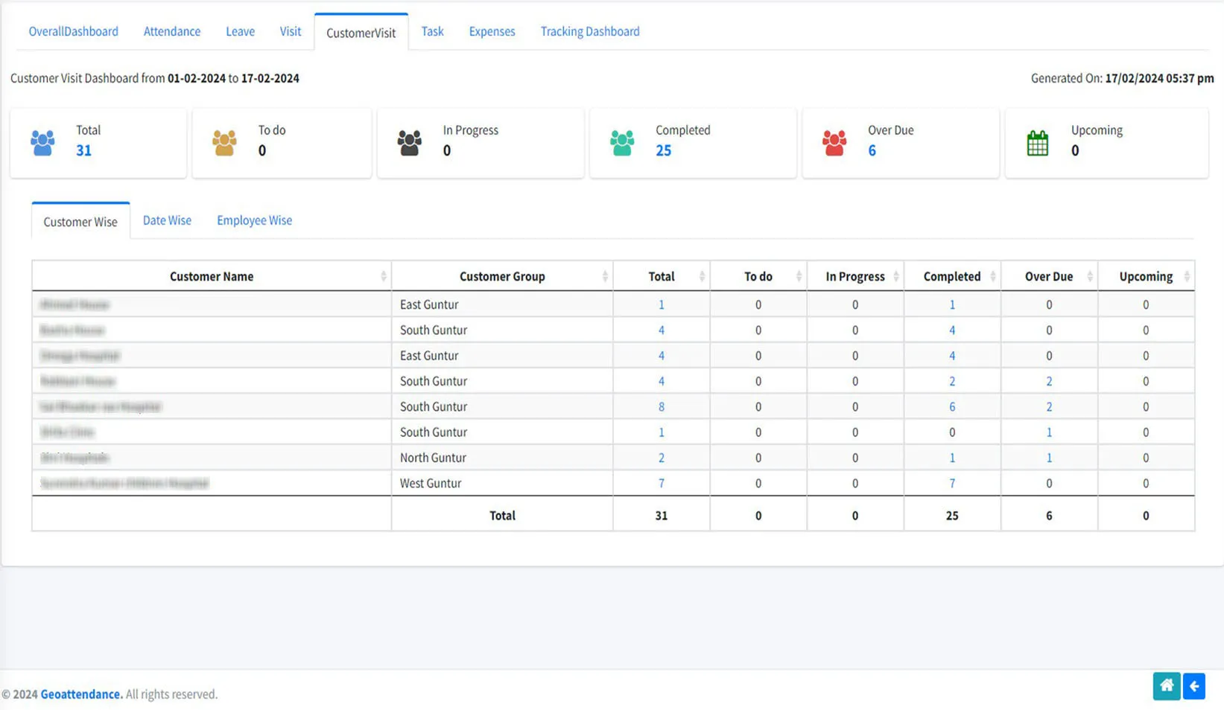Open the Geoattendance link in the footer
1224x710 pixels.
pyautogui.click(x=81, y=694)
